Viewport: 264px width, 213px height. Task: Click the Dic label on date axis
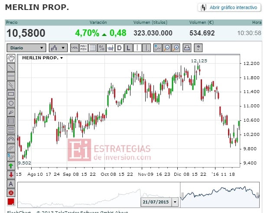(177, 174)
